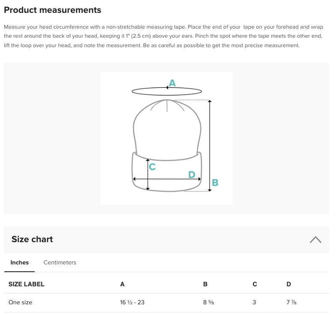This screenshot has height=315, width=336.
Task: Select the Inches tab
Action: pyautogui.click(x=20, y=262)
